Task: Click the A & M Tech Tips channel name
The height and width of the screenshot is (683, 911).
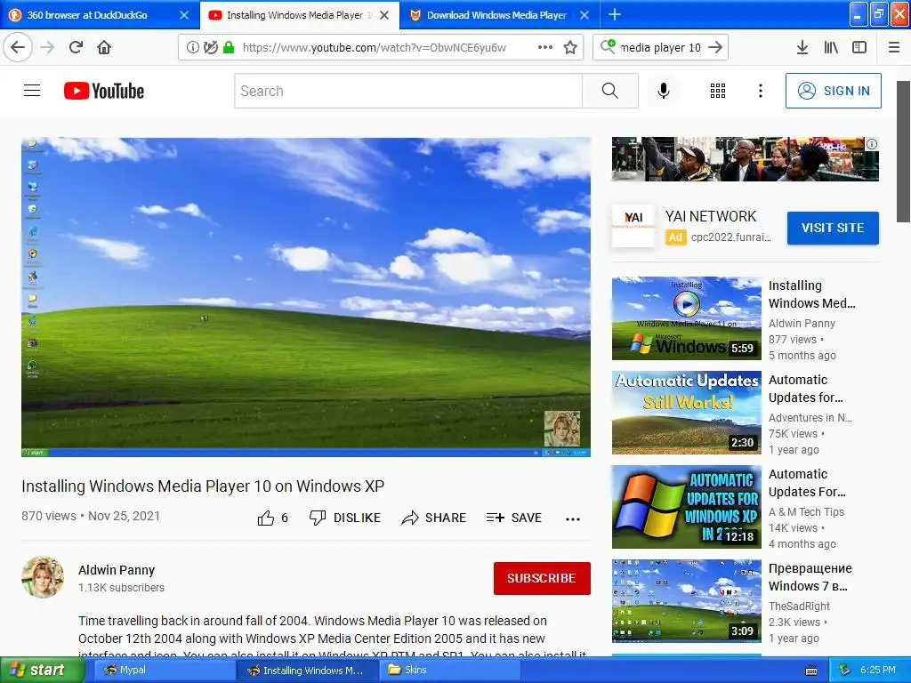Action: point(806,511)
